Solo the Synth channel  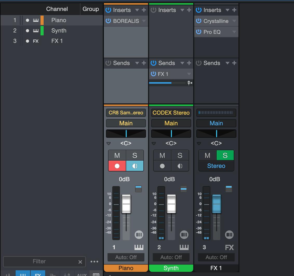180,155
